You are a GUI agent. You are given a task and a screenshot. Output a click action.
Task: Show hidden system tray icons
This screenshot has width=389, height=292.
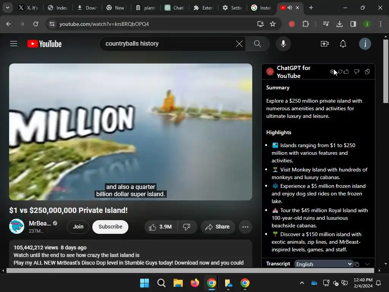click(302, 283)
